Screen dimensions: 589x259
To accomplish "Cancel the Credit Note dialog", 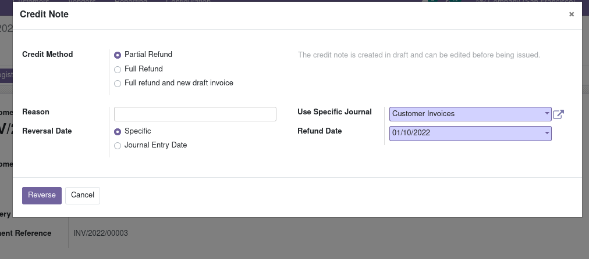I will click(83, 196).
